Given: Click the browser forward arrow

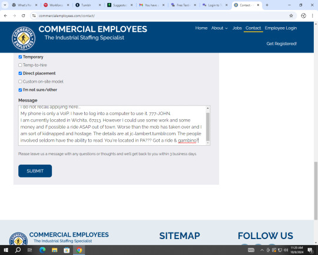Looking at the screenshot, I should (x=14, y=16).
